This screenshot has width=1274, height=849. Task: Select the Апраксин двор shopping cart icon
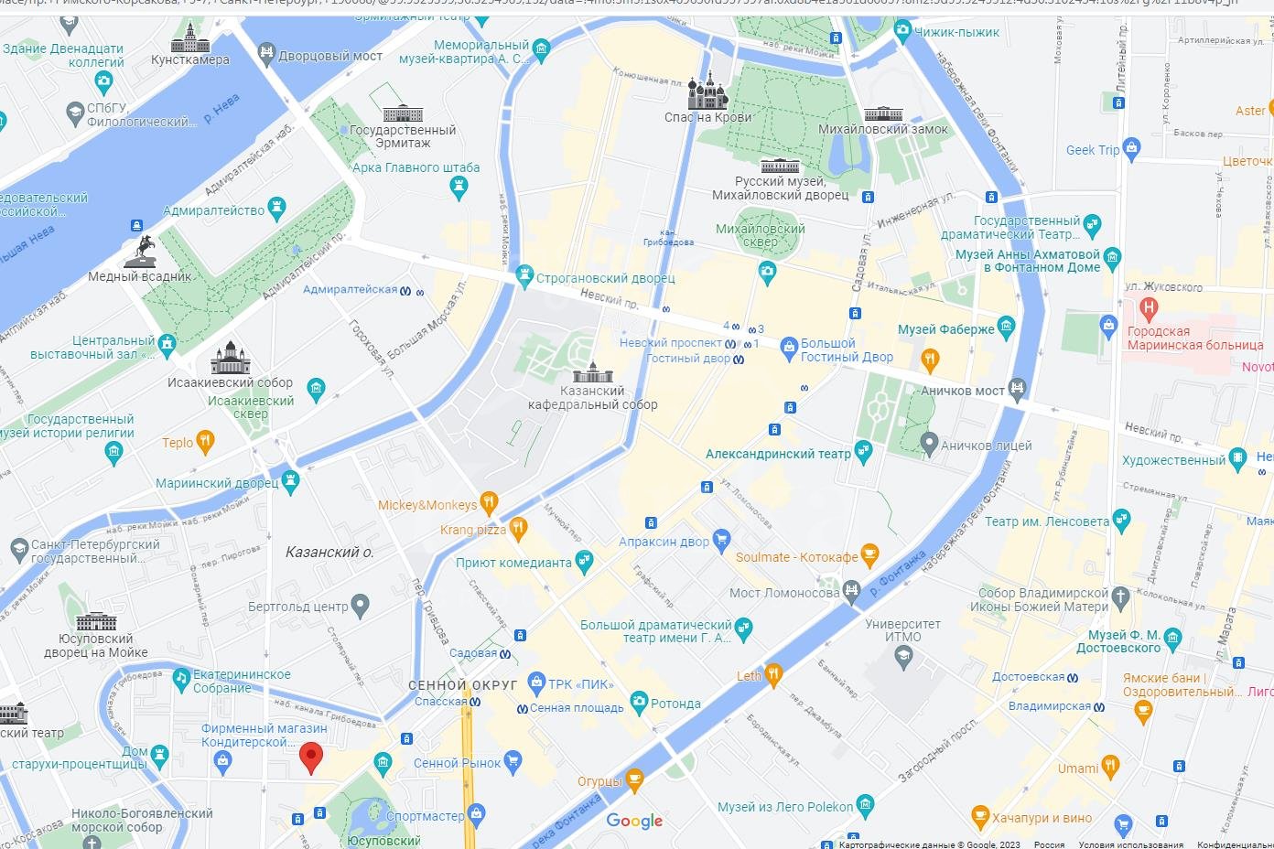721,539
